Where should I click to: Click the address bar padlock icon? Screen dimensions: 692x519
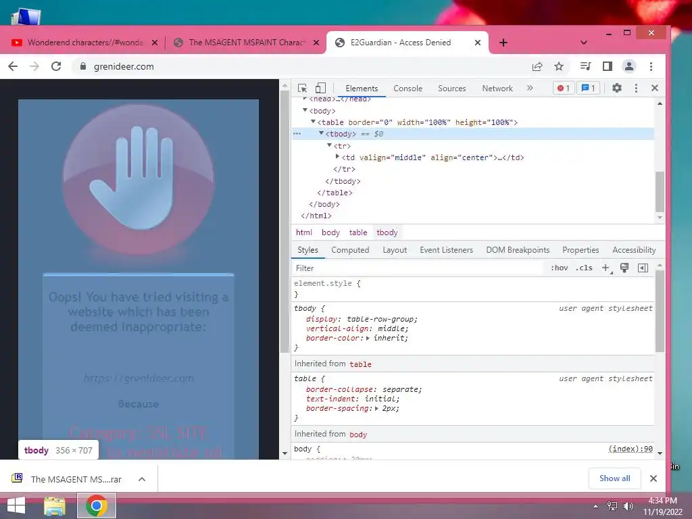(x=83, y=67)
